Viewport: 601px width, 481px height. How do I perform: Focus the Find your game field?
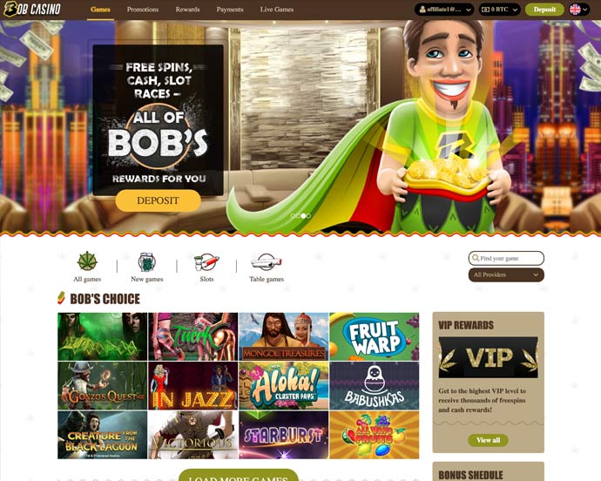point(506,258)
